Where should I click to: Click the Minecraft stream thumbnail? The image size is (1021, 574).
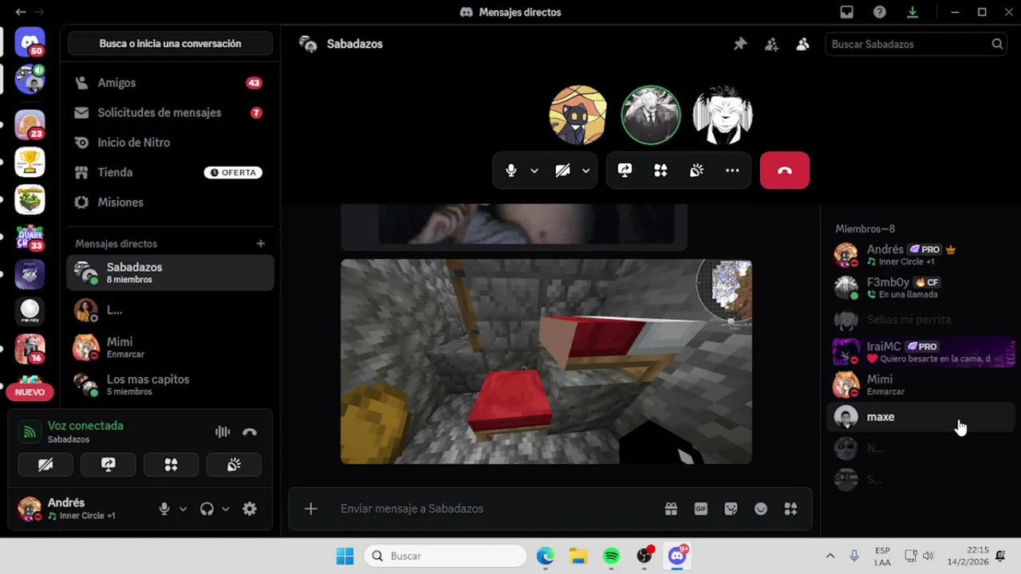coord(546,361)
